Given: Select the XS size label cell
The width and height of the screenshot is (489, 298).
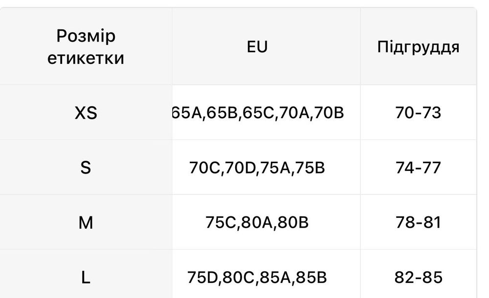Looking at the screenshot, I should pyautogui.click(x=86, y=113).
